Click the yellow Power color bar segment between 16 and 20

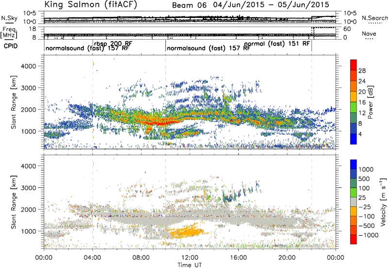point(354,97)
